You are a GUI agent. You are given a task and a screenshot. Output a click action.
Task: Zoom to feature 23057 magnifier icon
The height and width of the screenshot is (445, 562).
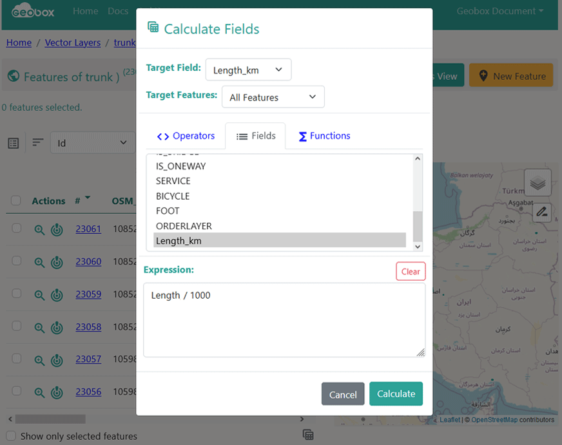click(x=39, y=359)
